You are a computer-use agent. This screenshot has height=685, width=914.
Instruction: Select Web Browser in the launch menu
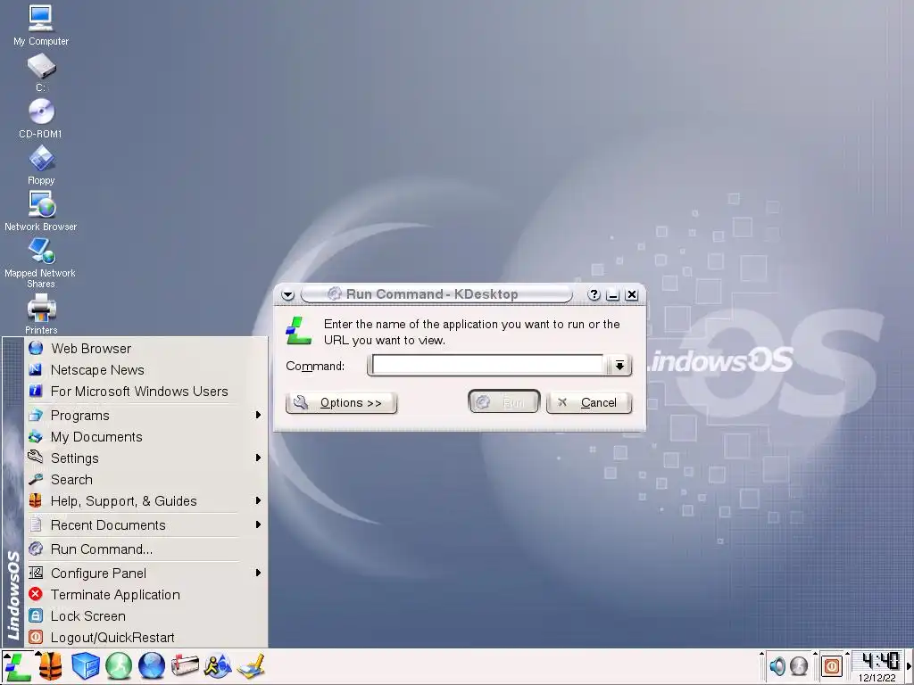click(146, 349)
